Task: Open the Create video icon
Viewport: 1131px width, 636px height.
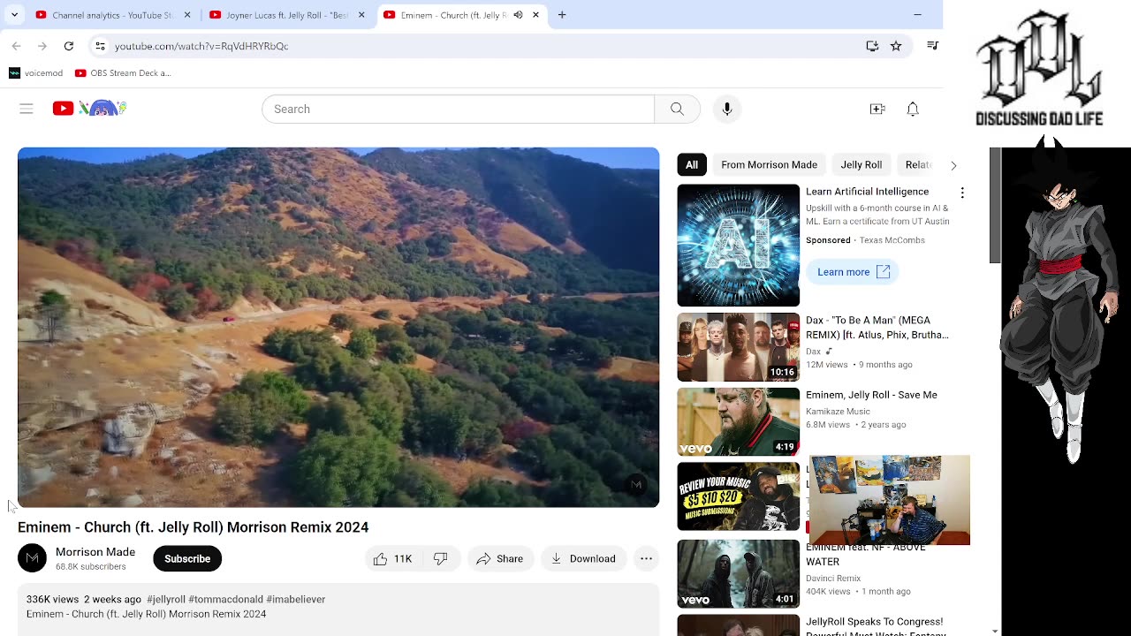Action: 877,109
